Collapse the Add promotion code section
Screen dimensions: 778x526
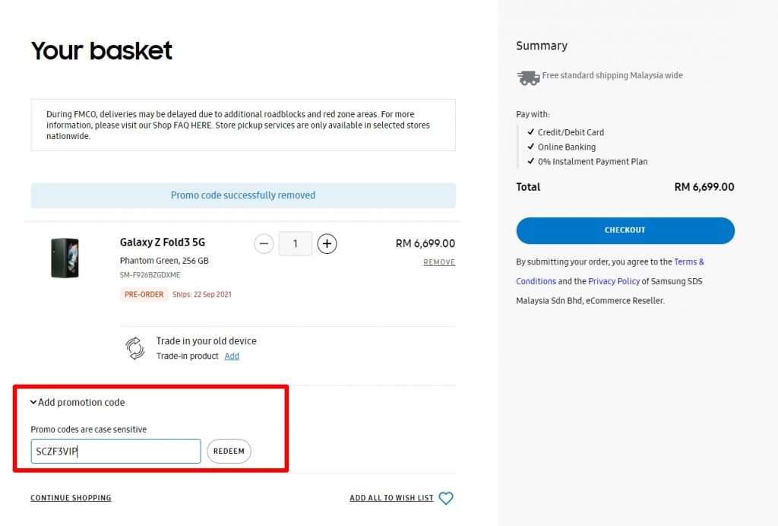click(77, 403)
